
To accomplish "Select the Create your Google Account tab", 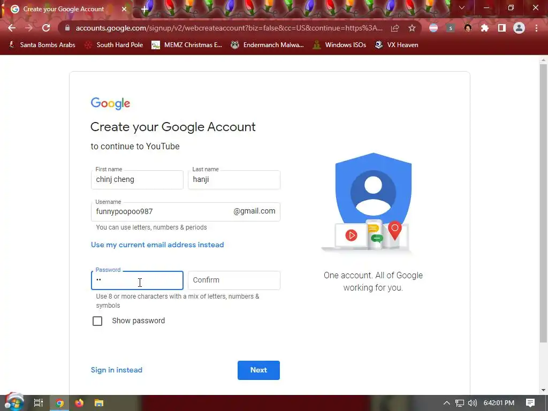I will pos(68,9).
